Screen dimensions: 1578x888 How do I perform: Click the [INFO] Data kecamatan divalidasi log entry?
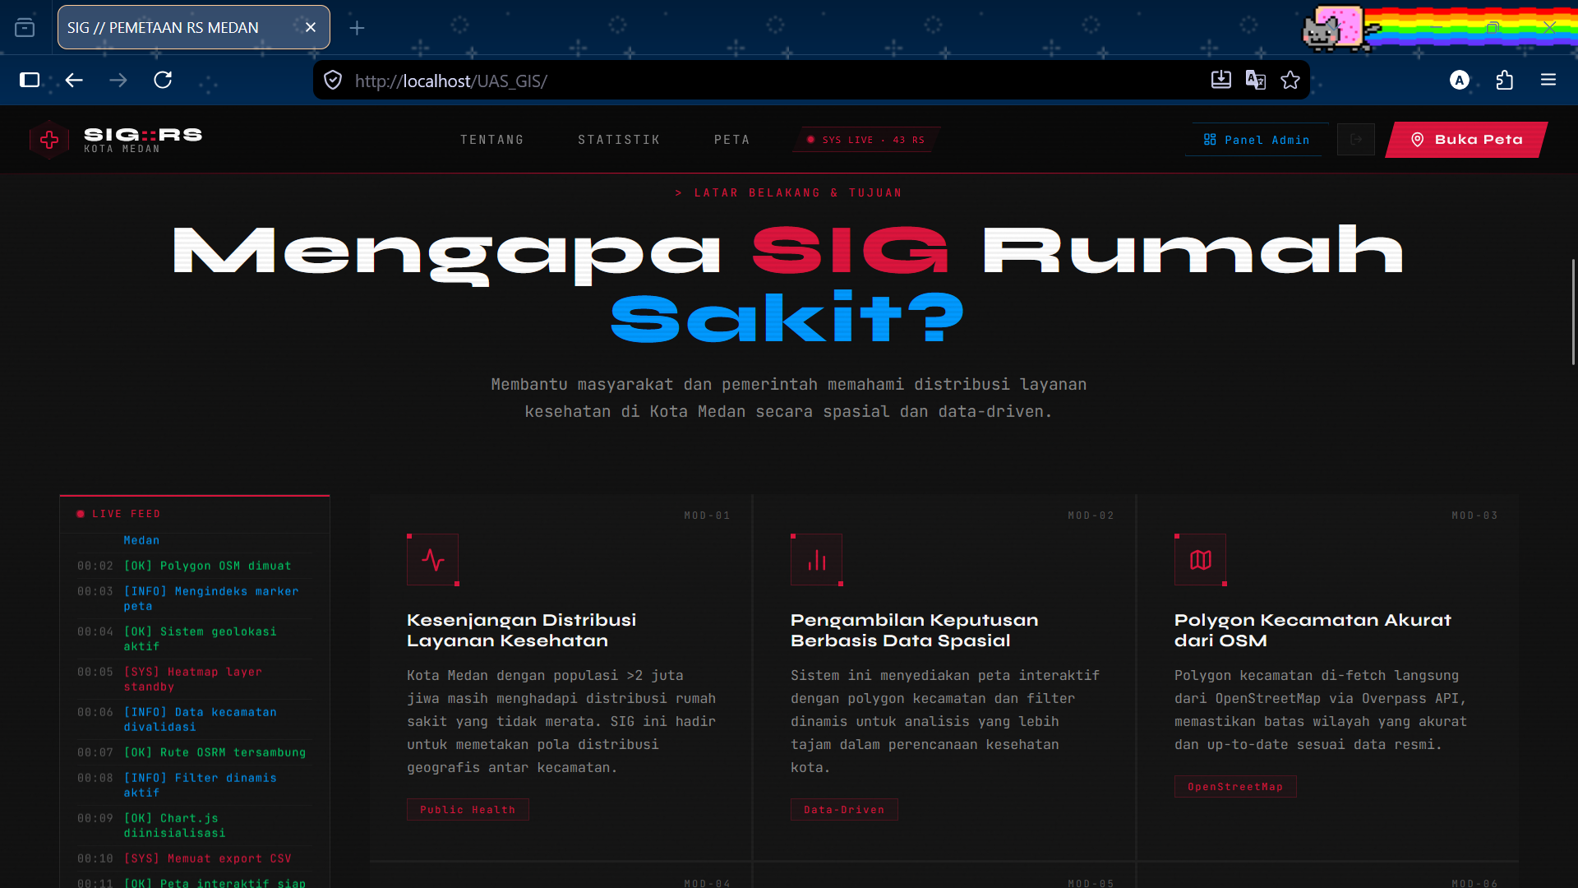(194, 719)
